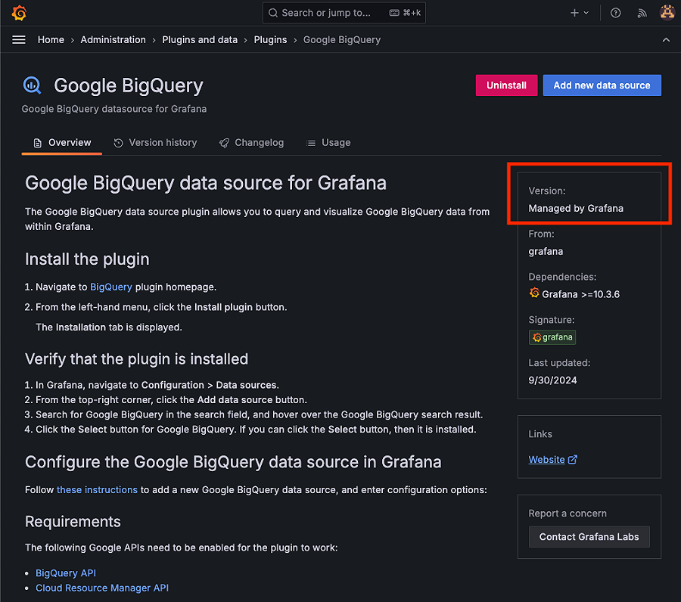This screenshot has height=602, width=681.
Task: Click the news feed icon near the avatar
Action: click(x=642, y=12)
